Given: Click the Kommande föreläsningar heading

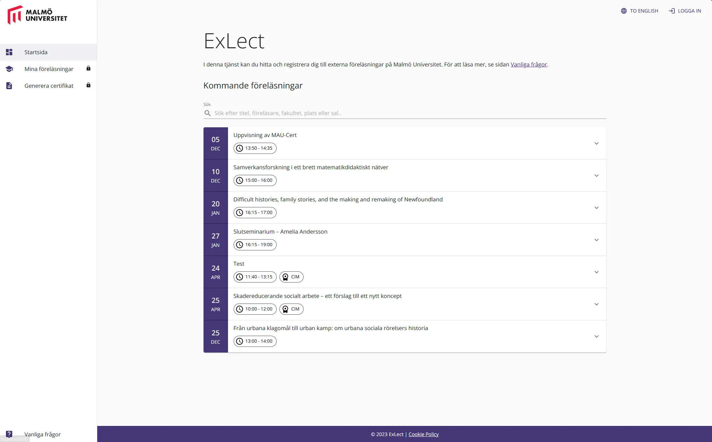Looking at the screenshot, I should [x=253, y=85].
